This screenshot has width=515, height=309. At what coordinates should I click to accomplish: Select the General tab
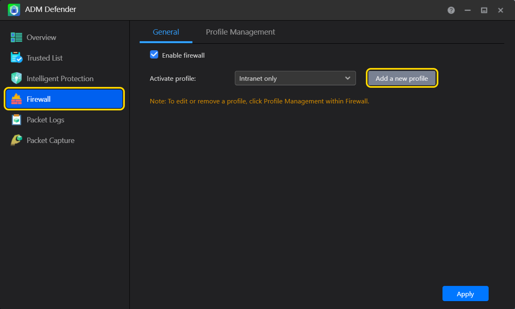coord(166,32)
